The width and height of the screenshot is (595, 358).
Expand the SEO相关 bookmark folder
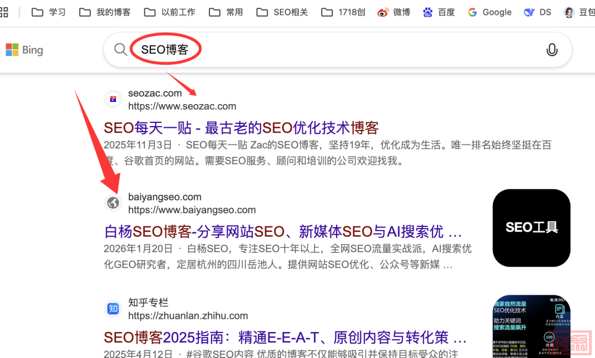pyautogui.click(x=282, y=12)
